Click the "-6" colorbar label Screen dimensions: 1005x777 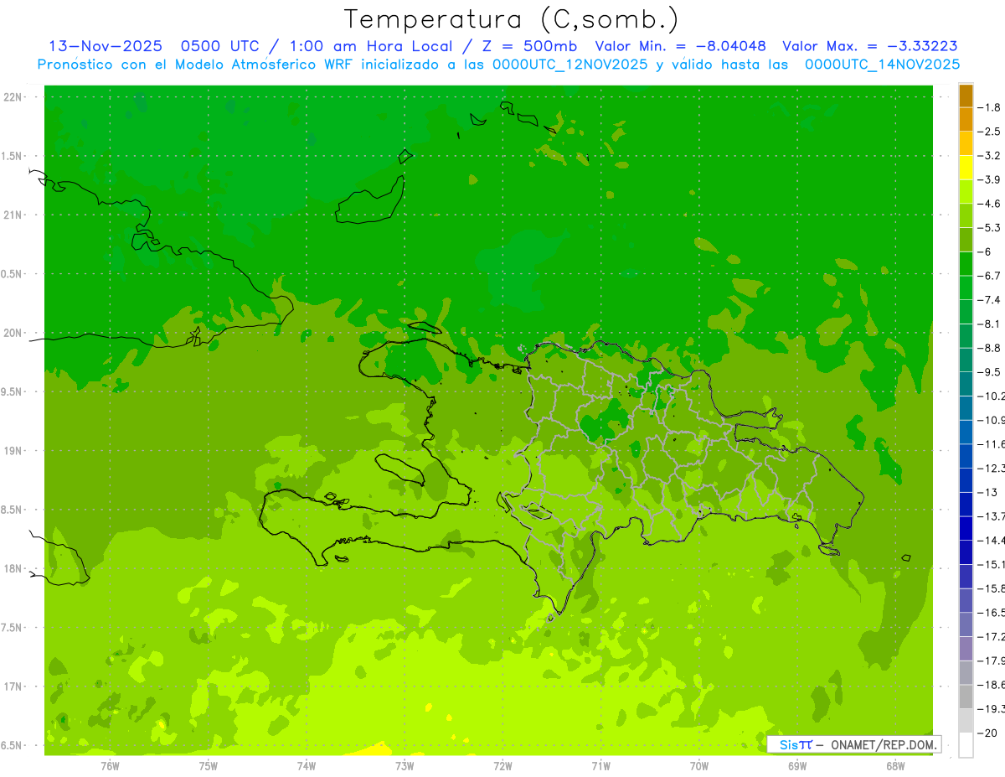coord(986,251)
